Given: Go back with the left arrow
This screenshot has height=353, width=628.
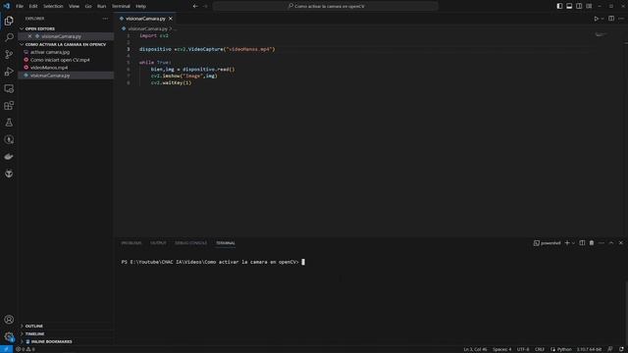Looking at the screenshot, I should 195,6.
